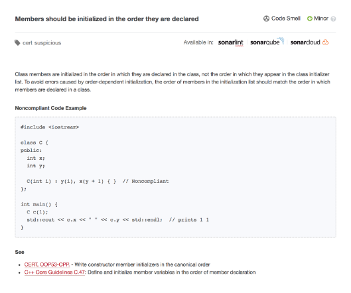Screen dimensions: 351x293
Task: Click the Code Smell label
Action: coord(286,19)
